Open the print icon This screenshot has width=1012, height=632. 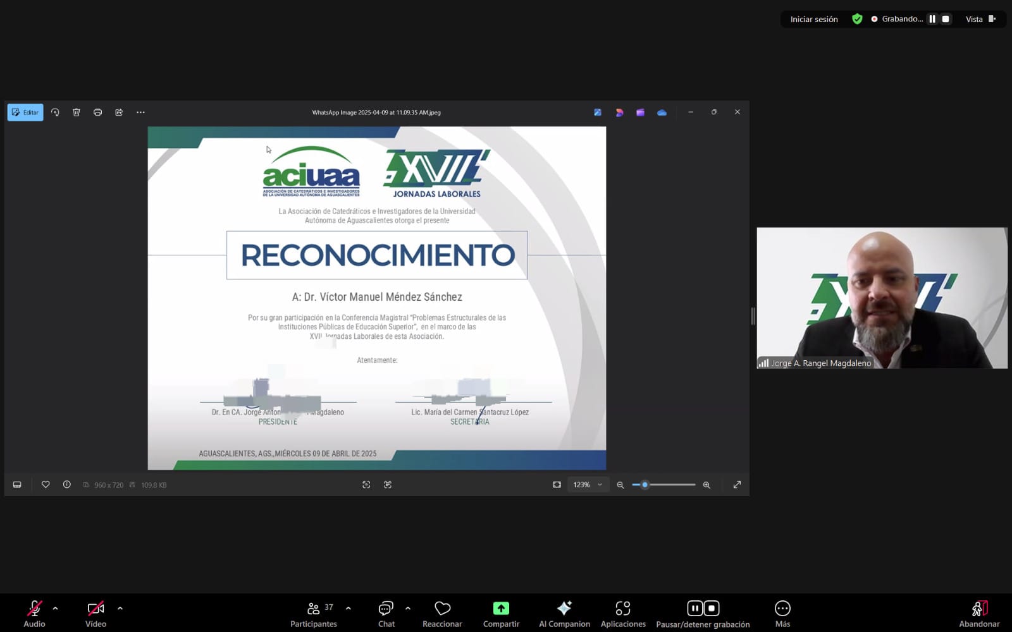[x=98, y=112]
